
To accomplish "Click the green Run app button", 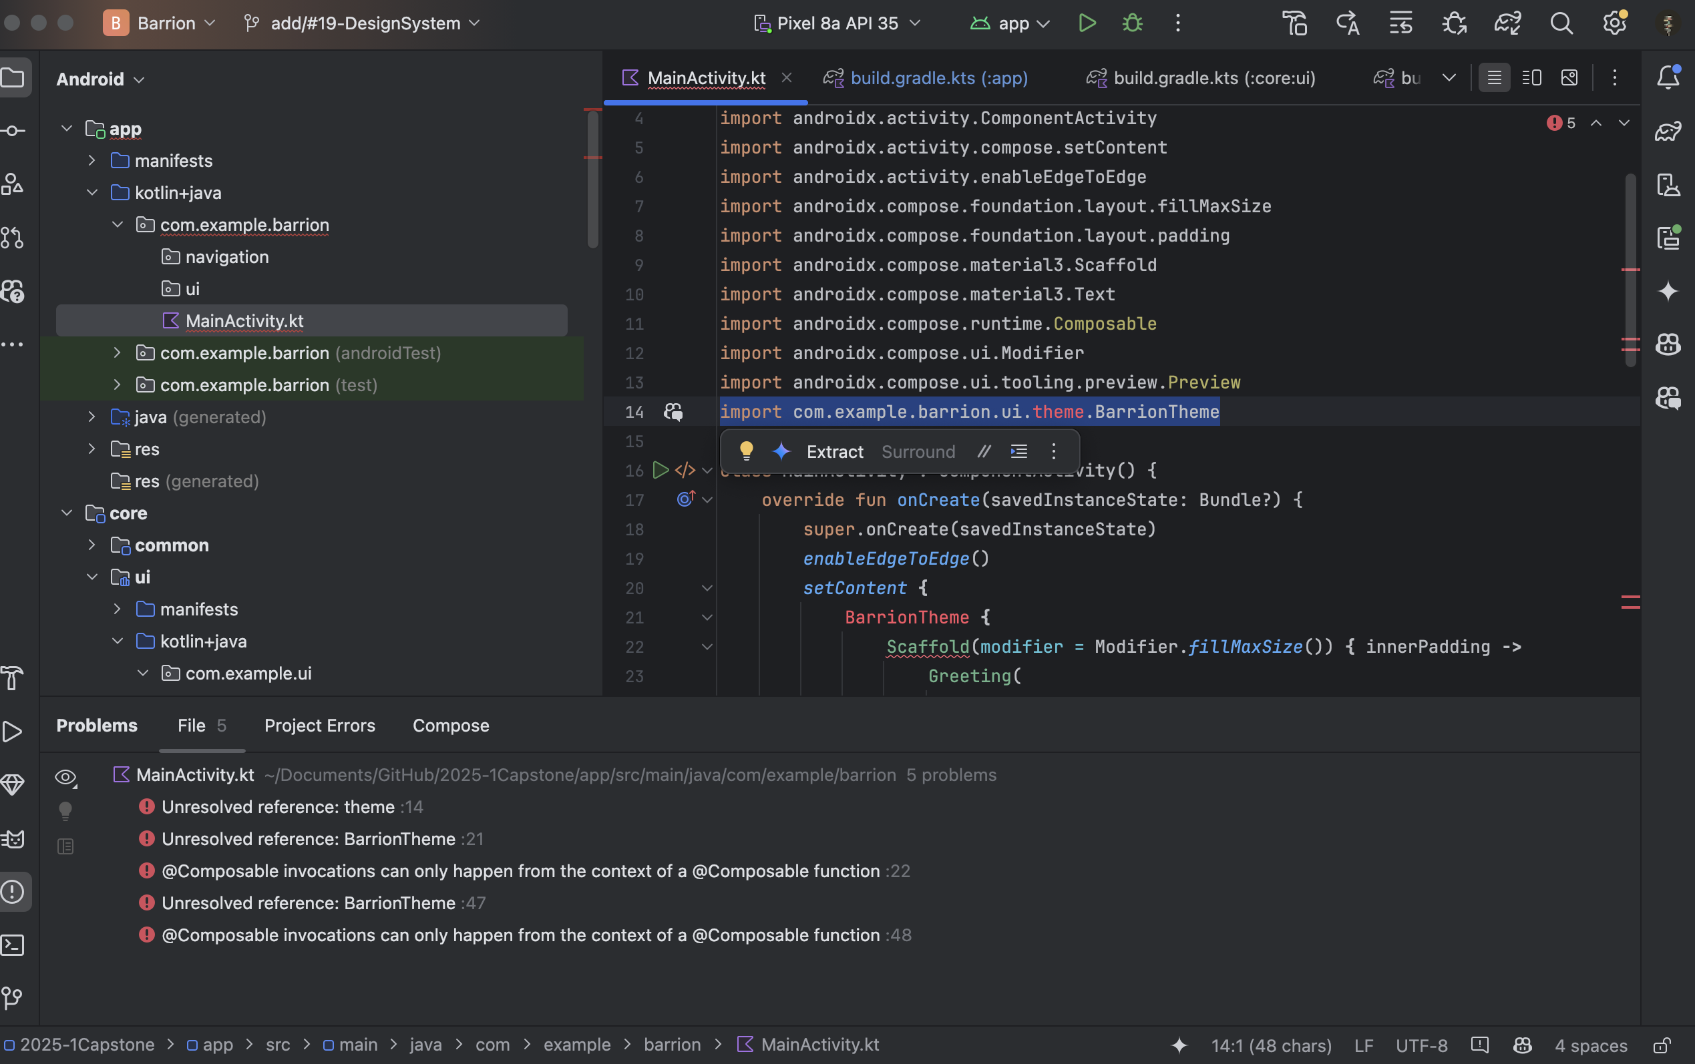I will click(x=1087, y=23).
